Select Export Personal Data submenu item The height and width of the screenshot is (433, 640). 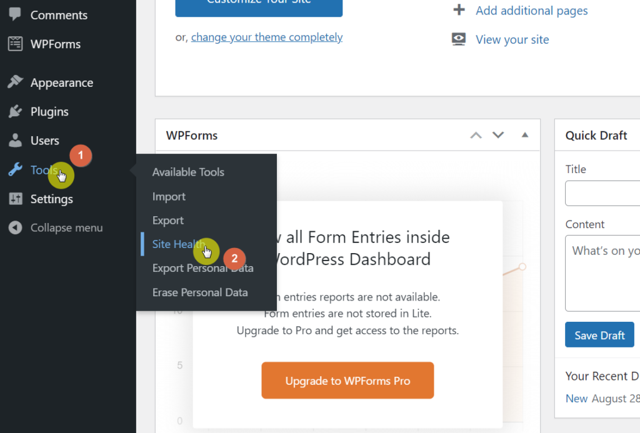coord(203,268)
